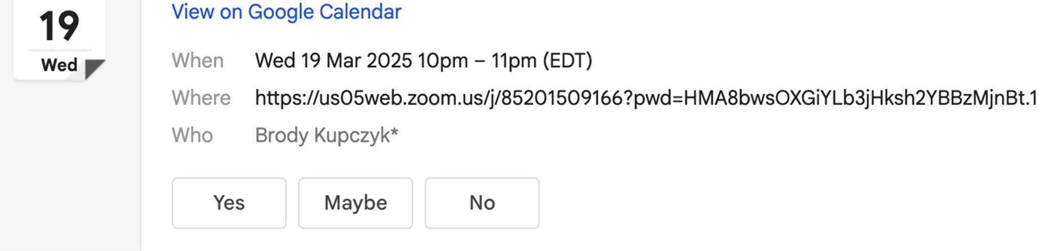Click the (EDT) timezone text
Viewport: 1054px width, 251px height.
[567, 61]
